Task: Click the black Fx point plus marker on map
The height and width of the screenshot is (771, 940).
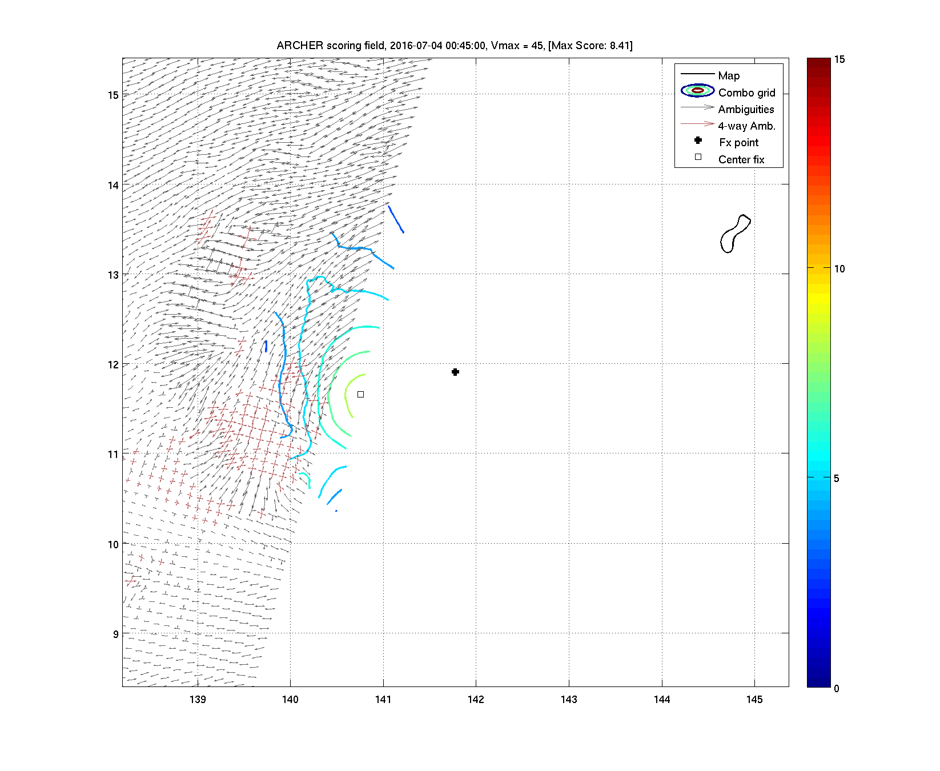Action: click(455, 372)
